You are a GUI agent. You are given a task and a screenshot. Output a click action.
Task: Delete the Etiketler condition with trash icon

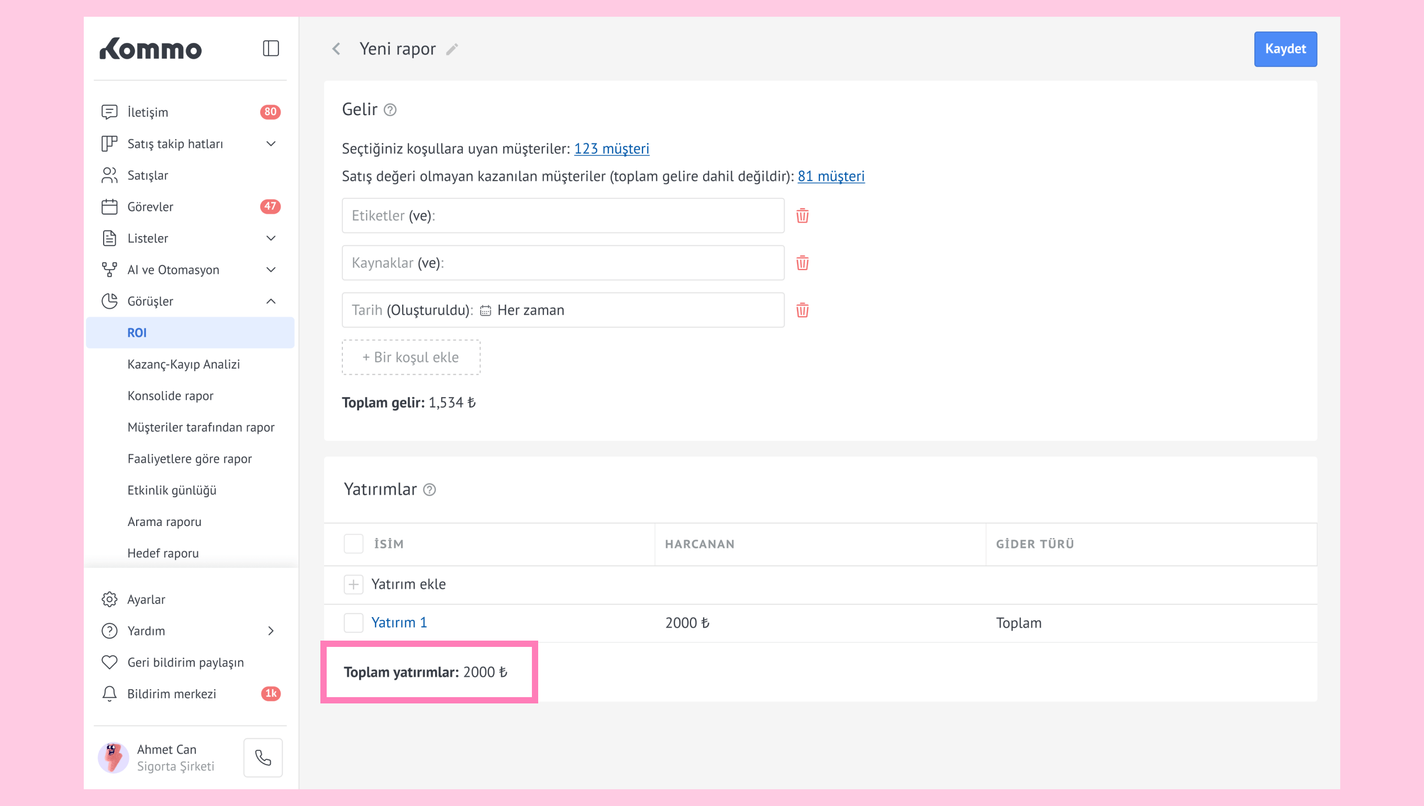(802, 215)
